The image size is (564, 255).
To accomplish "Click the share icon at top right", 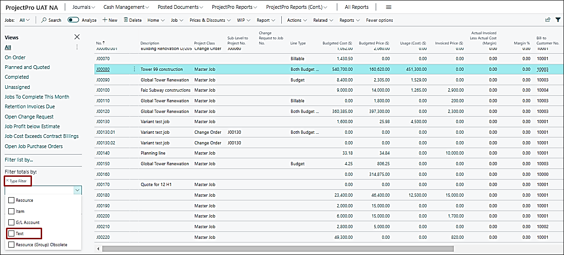I will point(548,20).
